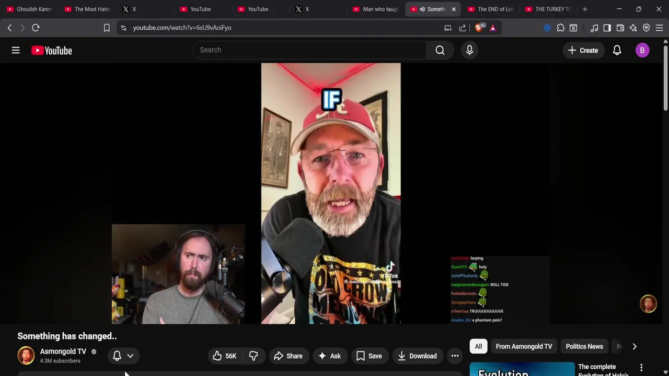Open Brave Rewards triangle icon
Viewport: 669px width, 376px height.
tap(493, 28)
